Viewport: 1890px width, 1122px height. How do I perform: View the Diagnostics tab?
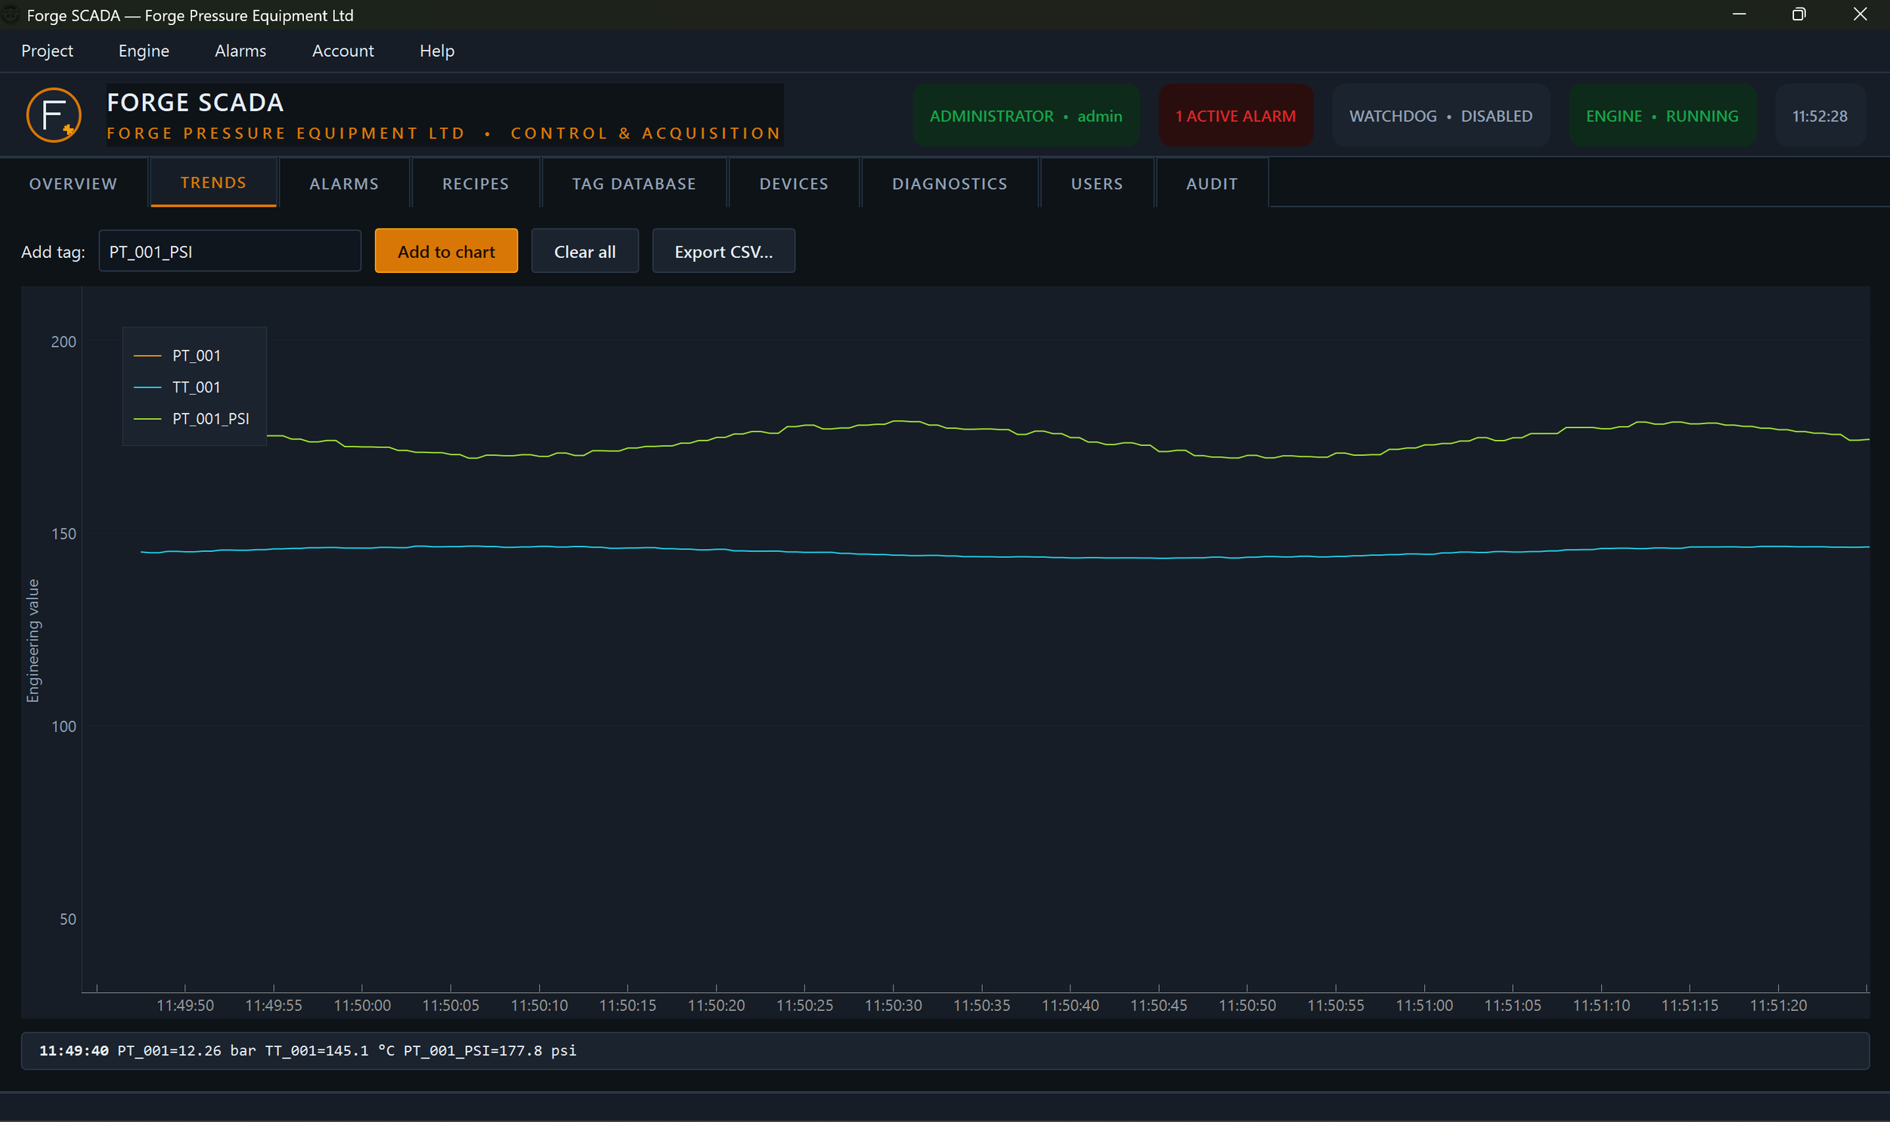point(950,184)
